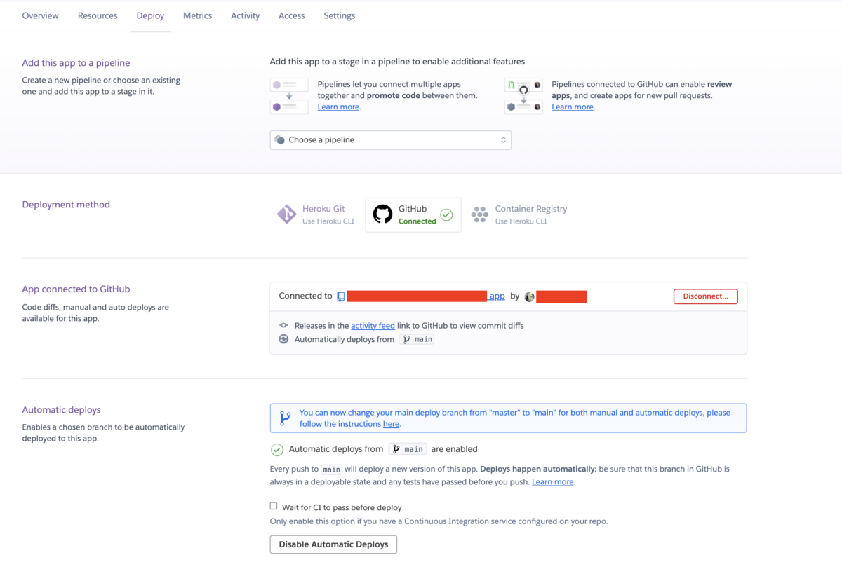The height and width of the screenshot is (569, 842).
Task: Click Disable Automatic Deploys button
Action: tap(333, 544)
